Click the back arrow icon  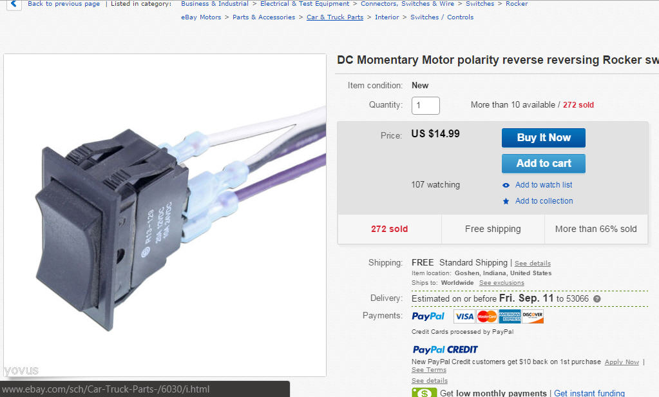click(x=14, y=4)
